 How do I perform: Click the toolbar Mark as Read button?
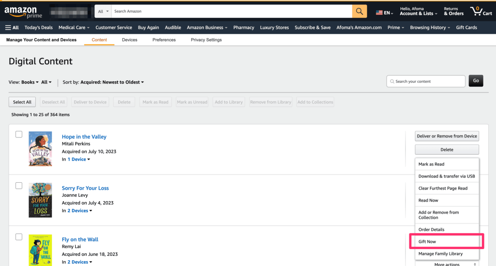(x=155, y=102)
